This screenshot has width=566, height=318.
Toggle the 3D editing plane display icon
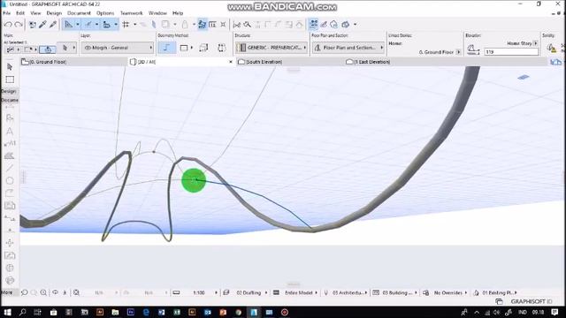[313, 24]
